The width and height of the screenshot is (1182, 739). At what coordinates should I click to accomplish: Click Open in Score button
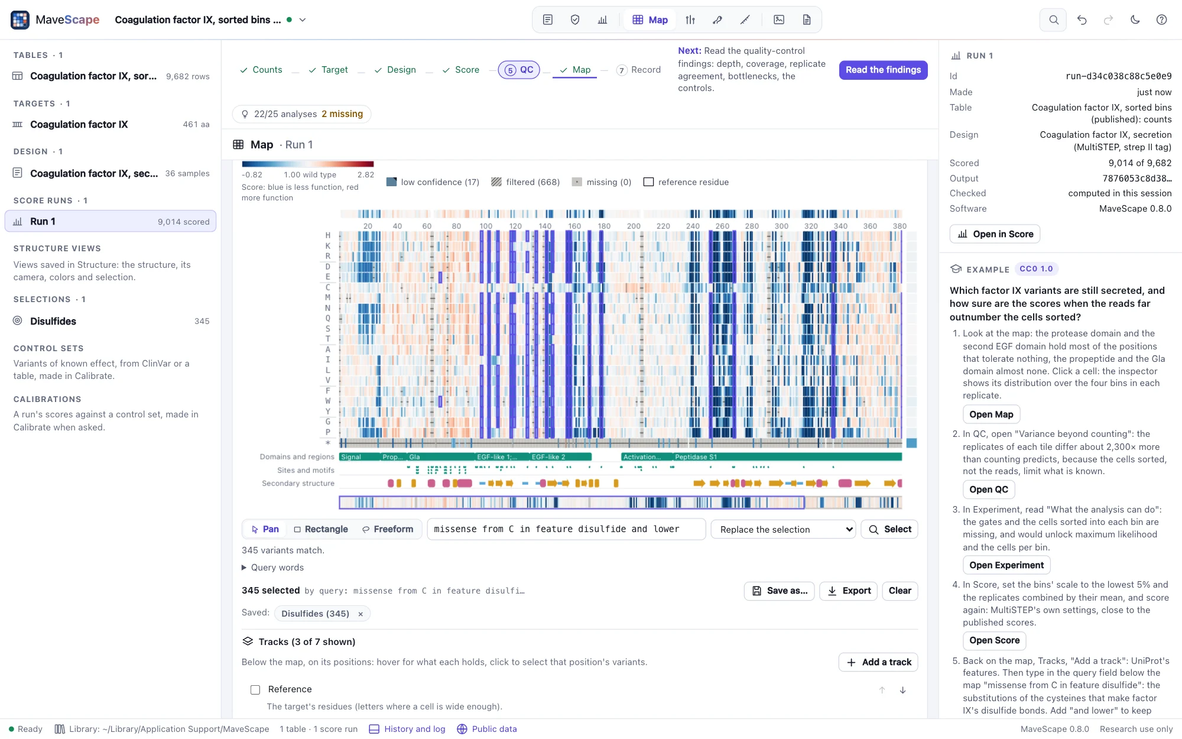point(995,234)
